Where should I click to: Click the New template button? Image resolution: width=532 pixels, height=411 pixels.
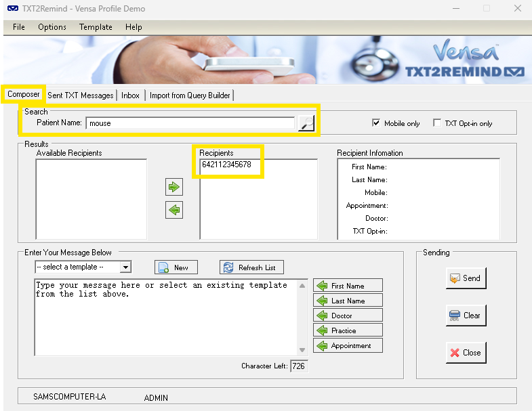176,267
